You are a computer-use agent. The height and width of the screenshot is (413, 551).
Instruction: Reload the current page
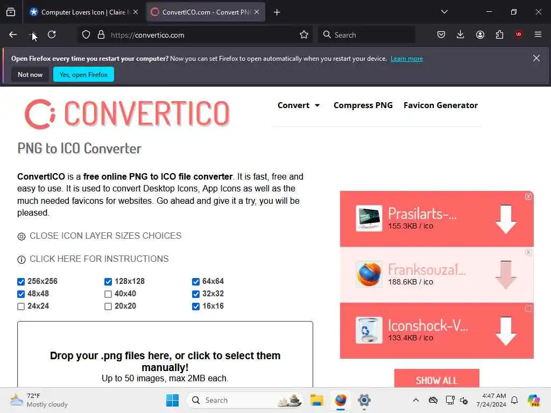[52, 35]
